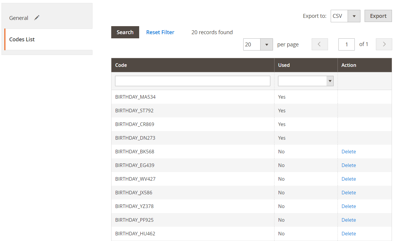The width and height of the screenshot is (397, 241).
Task: Go to previous page arrow
Action: point(319,44)
